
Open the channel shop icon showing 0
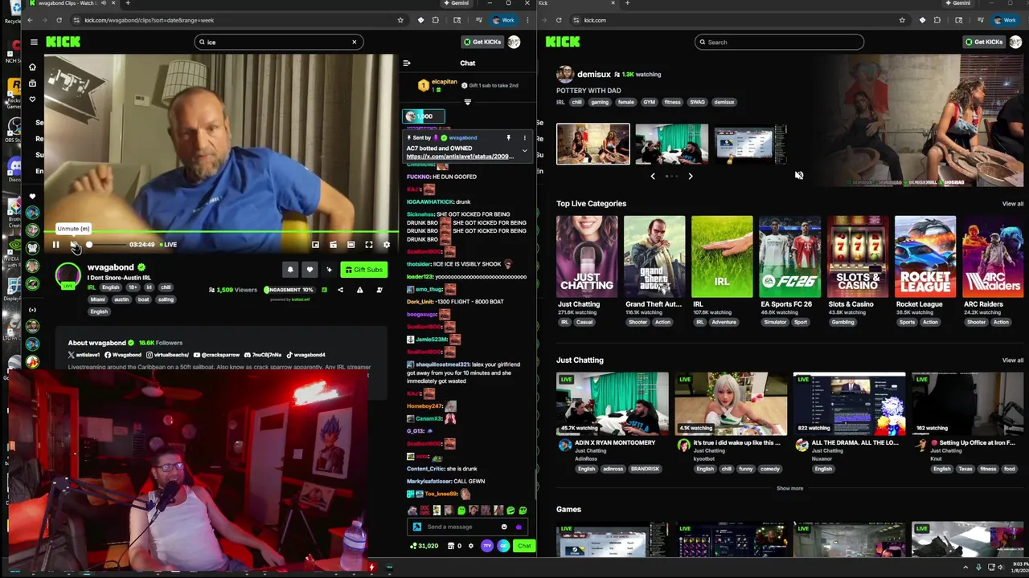(454, 546)
